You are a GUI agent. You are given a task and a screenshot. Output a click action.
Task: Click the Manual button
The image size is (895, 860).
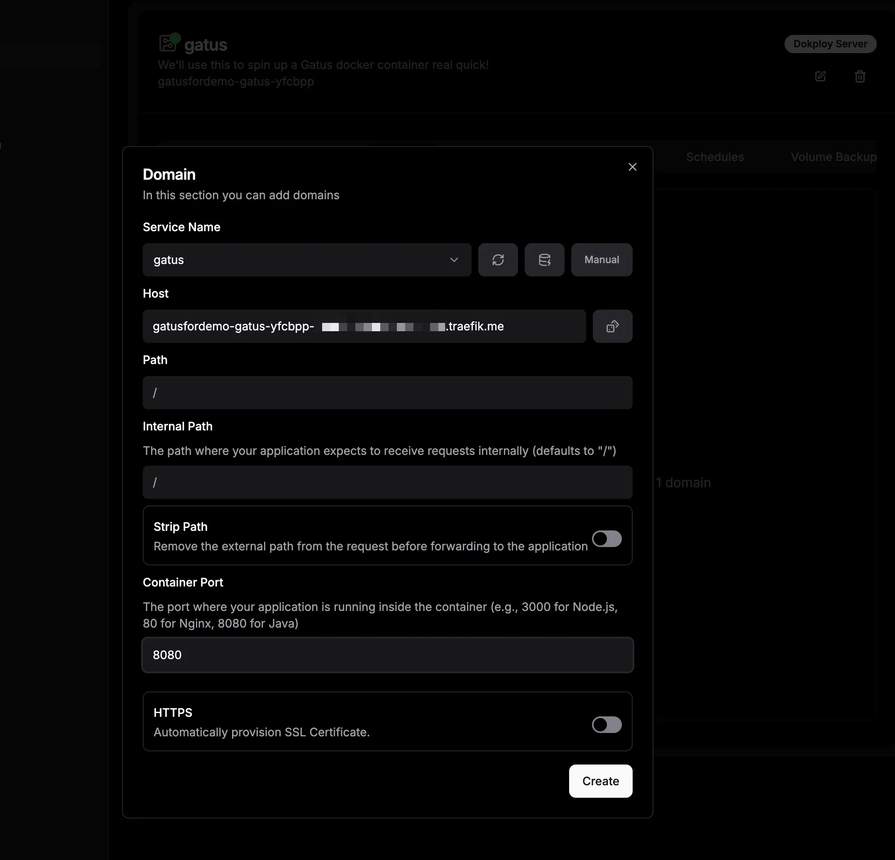[x=602, y=260]
